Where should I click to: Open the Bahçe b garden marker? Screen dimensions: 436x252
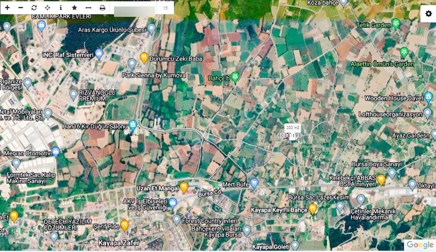click(235, 78)
